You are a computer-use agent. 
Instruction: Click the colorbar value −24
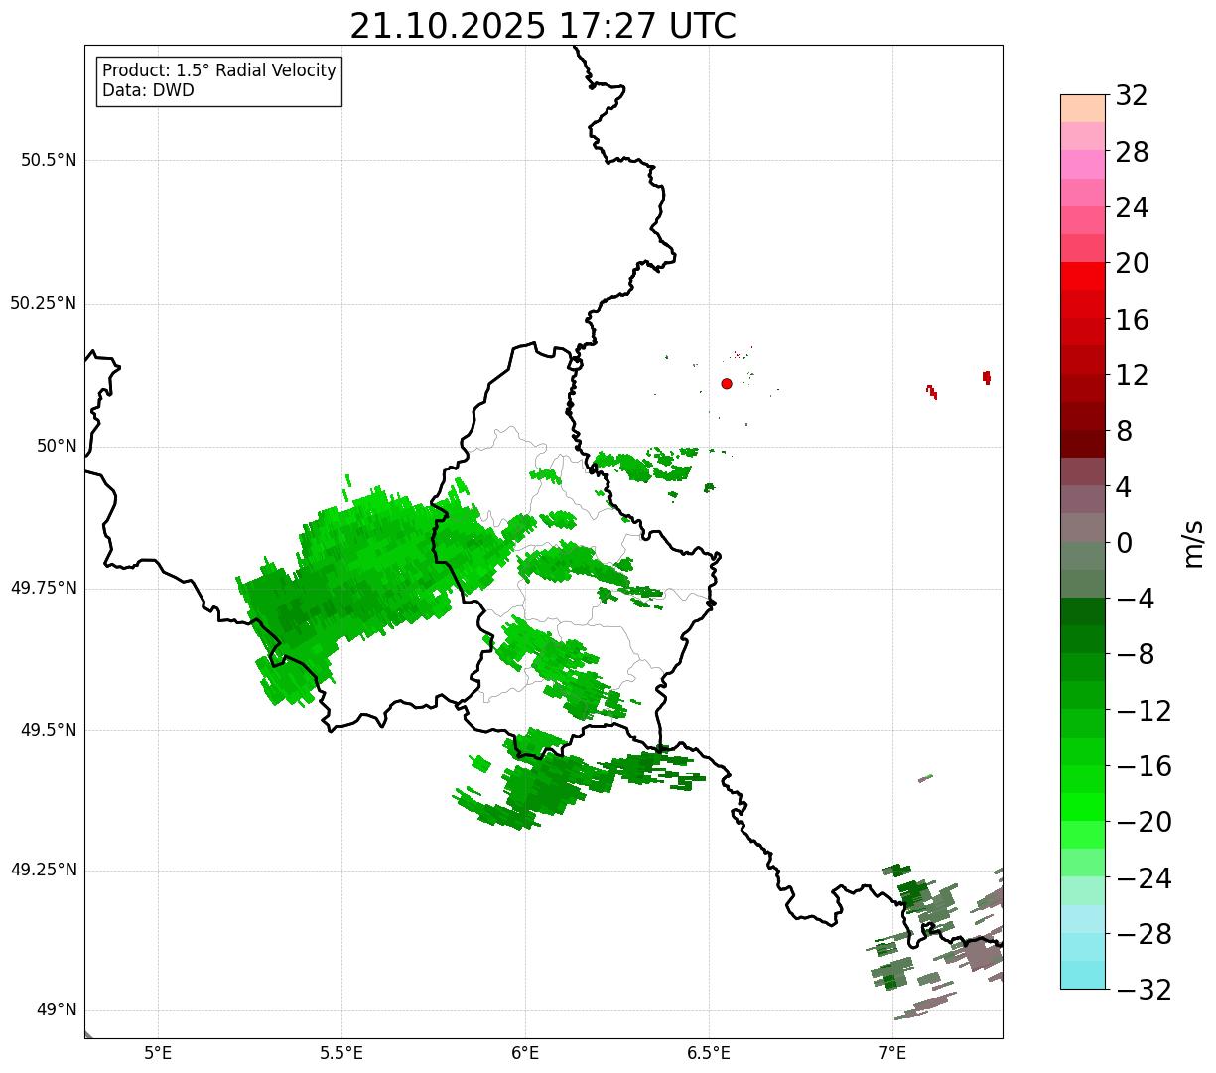(x=1144, y=878)
